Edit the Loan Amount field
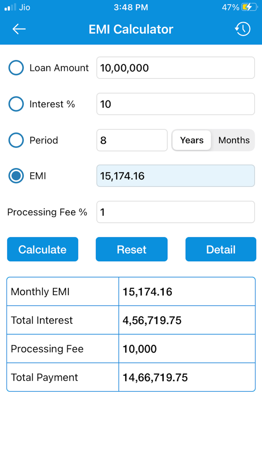Image resolution: width=262 pixels, height=465 pixels. point(175,68)
